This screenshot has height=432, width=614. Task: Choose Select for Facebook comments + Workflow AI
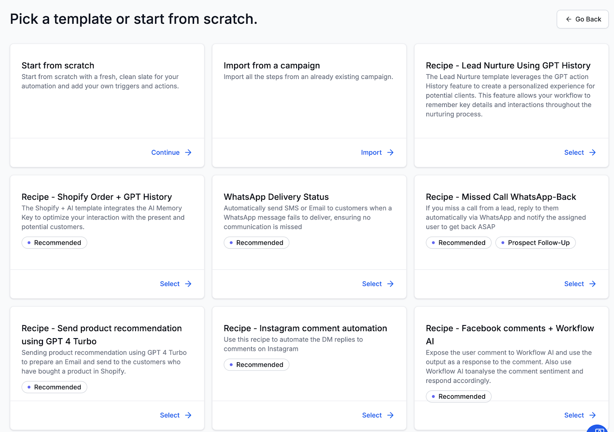(574, 416)
